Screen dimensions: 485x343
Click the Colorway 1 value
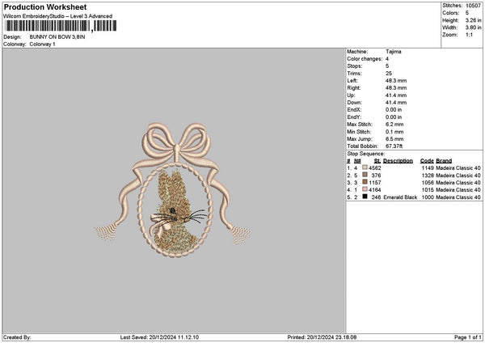42,44
